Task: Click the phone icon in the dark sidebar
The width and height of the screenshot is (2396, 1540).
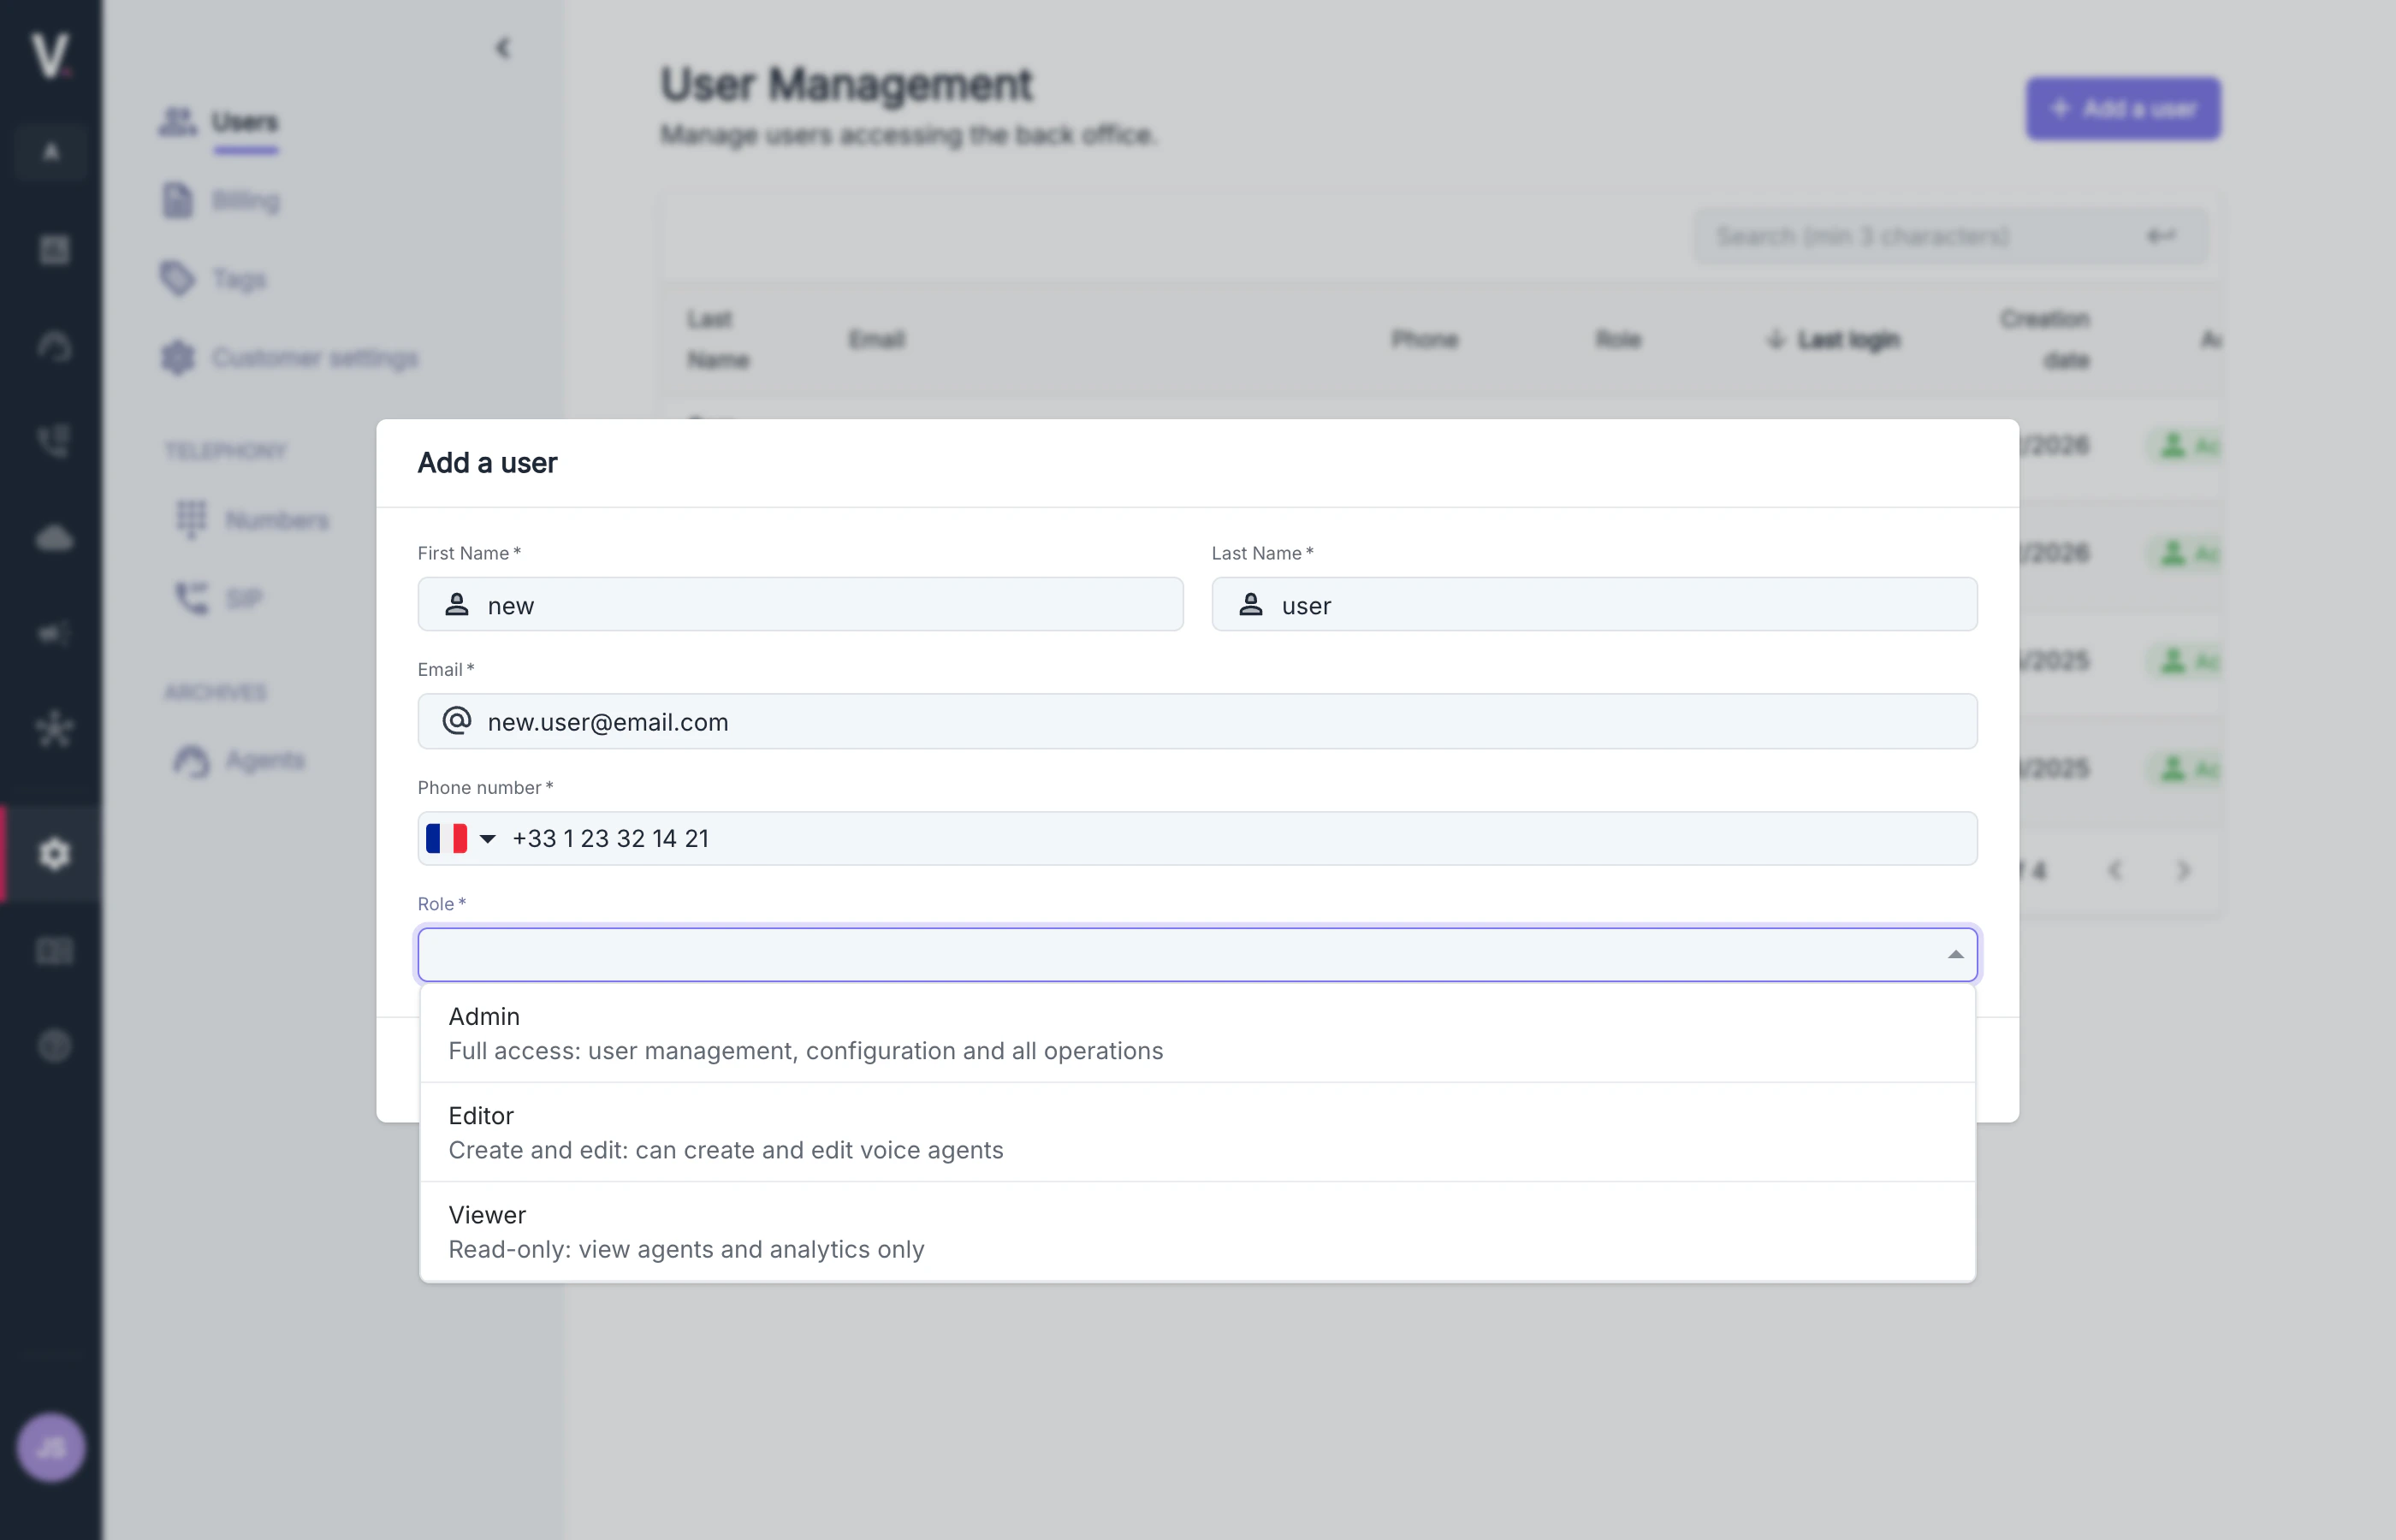Action: [x=52, y=440]
